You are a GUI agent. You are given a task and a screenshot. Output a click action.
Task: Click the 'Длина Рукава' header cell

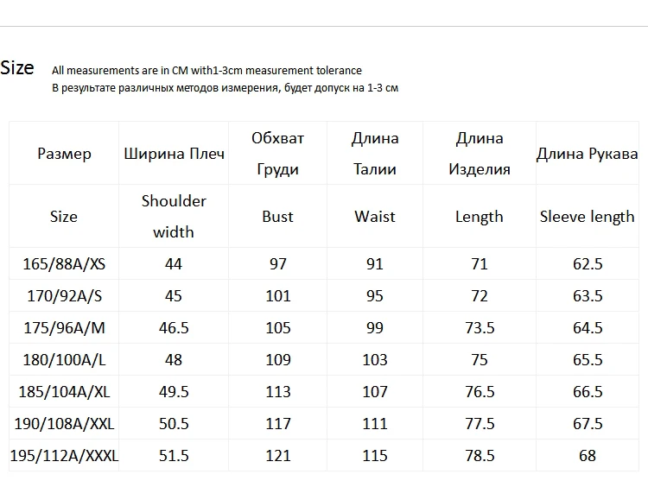(588, 154)
